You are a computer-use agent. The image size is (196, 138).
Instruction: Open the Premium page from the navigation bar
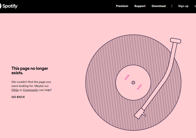(122, 6)
